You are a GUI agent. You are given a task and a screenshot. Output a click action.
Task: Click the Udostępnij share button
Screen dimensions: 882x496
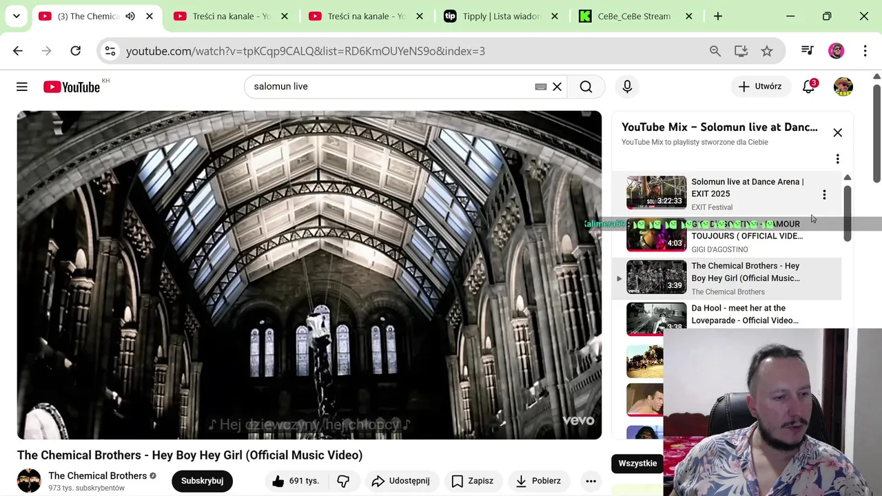pos(400,481)
